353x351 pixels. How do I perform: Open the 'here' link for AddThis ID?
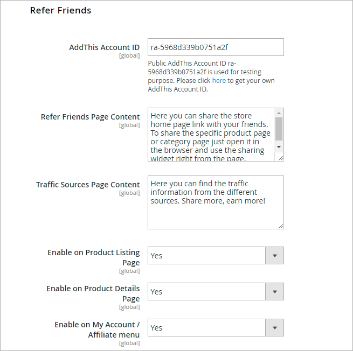(x=219, y=80)
